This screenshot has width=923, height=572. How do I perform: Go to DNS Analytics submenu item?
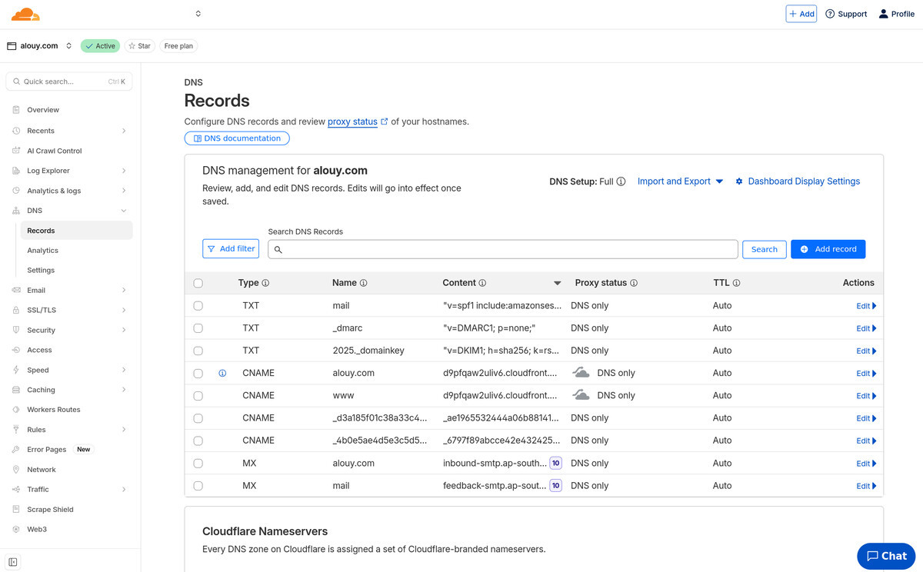tap(42, 251)
